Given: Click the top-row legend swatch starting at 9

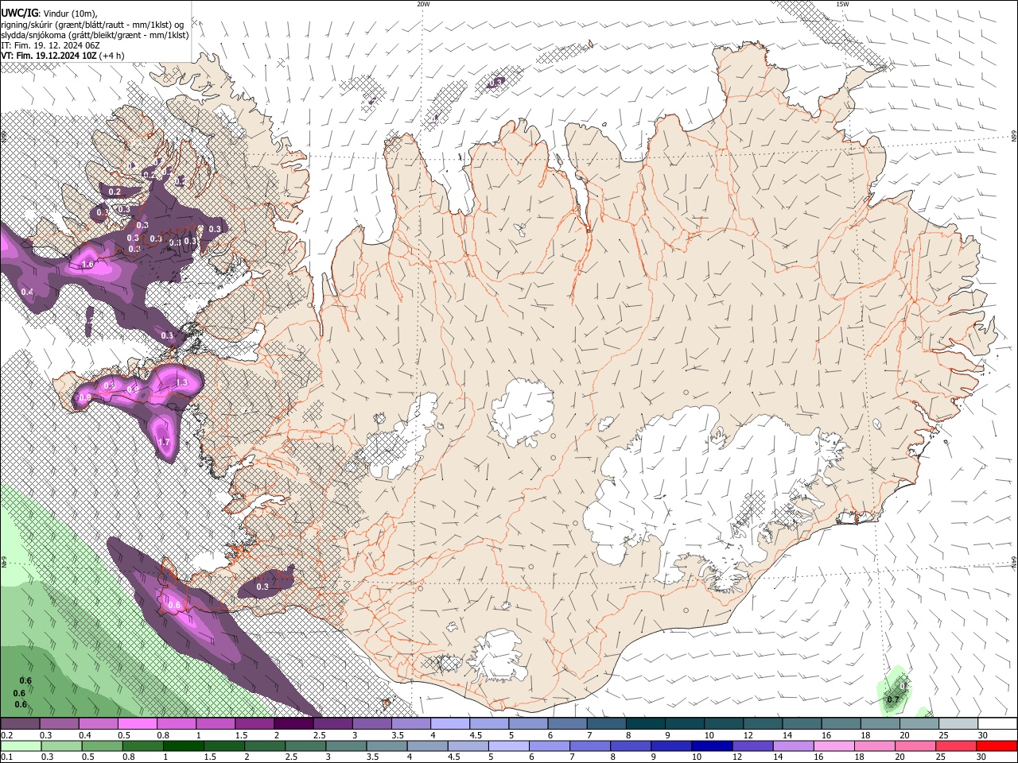Looking at the screenshot, I should (x=685, y=724).
